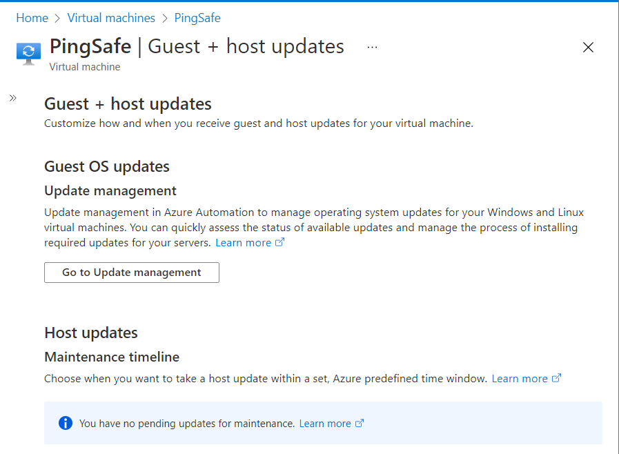Go to Virtual machines breadcrumb

coord(111,18)
